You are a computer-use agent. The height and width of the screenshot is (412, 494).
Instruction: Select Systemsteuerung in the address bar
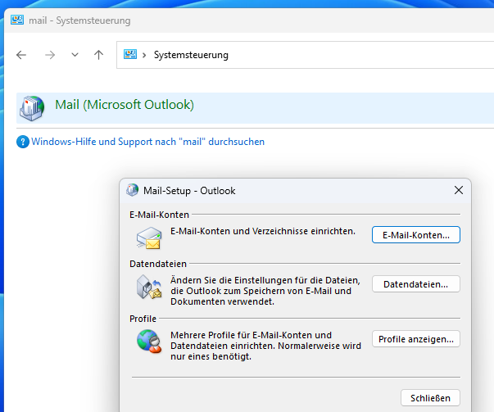[x=191, y=55]
